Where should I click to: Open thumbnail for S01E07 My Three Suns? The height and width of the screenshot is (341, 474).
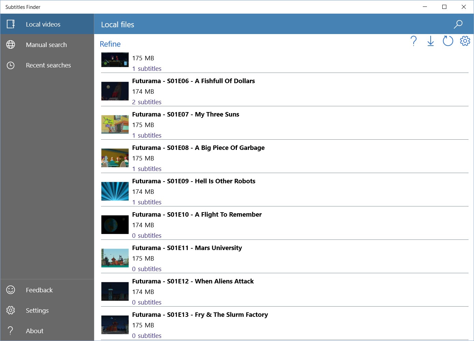point(115,124)
